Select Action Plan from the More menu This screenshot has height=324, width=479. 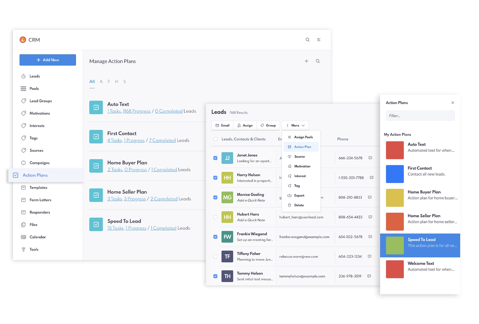[x=302, y=147]
